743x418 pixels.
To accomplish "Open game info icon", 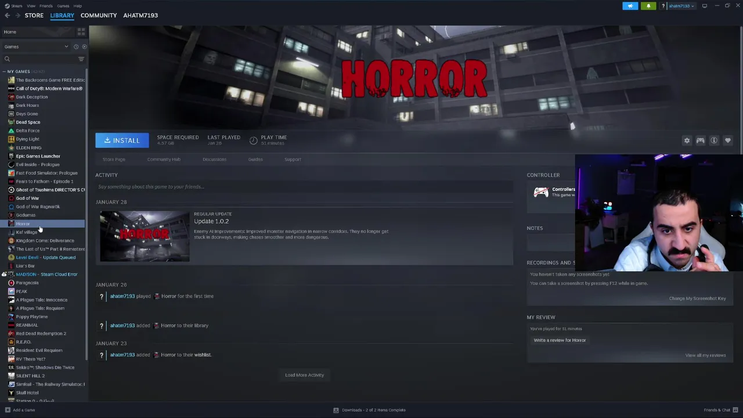I will 714,140.
